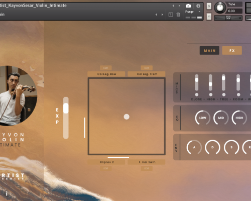Load previous instrument with top left arrow

[173, 6]
